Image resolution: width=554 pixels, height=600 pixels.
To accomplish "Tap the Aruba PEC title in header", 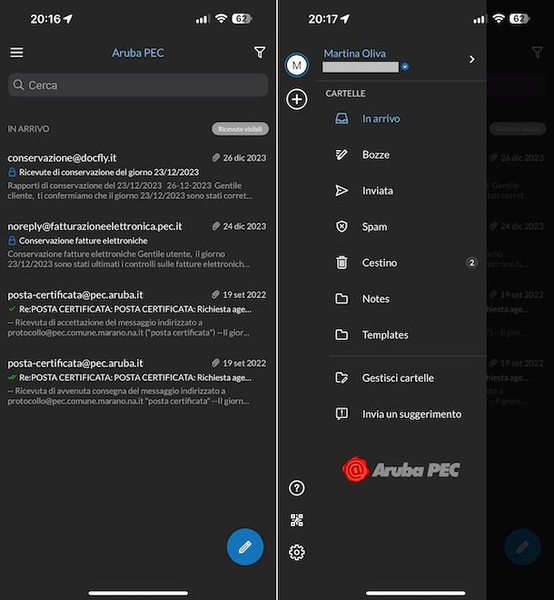I will (138, 53).
